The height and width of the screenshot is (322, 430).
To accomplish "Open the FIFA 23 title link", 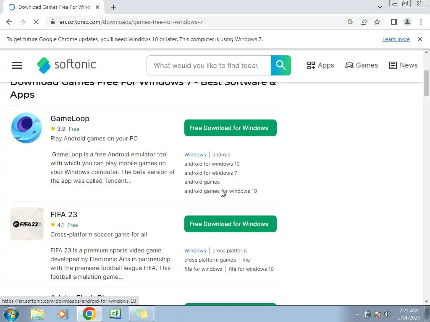I will tap(64, 214).
